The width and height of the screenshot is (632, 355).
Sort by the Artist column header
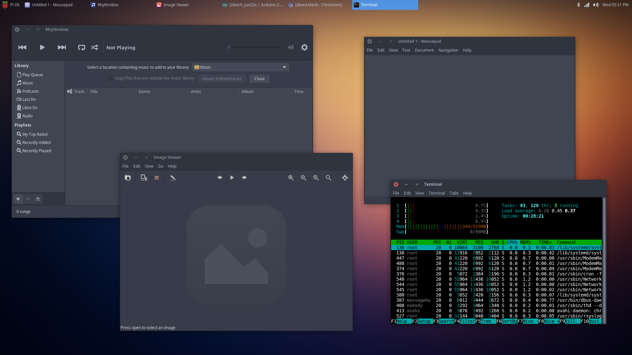tap(214, 91)
